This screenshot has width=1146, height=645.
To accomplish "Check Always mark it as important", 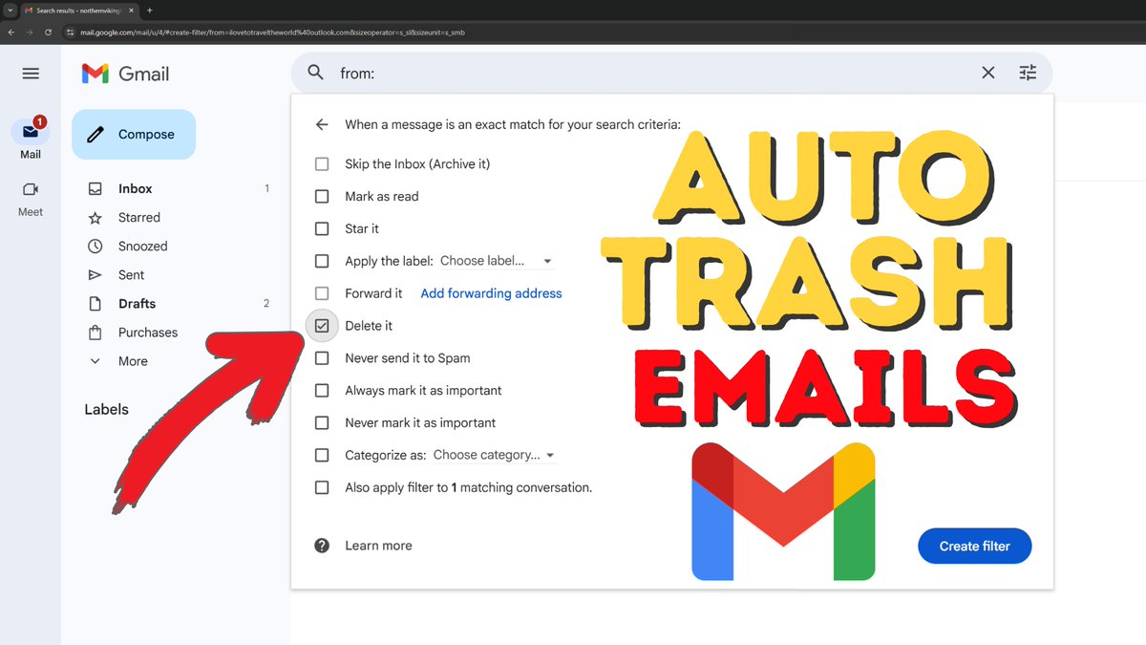I will coord(322,390).
